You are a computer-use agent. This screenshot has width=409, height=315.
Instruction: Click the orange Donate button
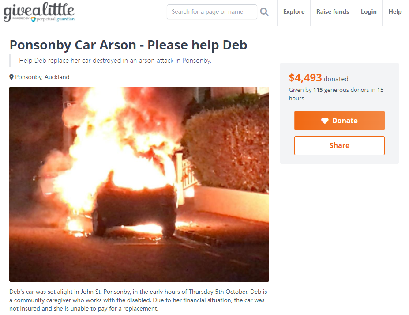(339, 121)
